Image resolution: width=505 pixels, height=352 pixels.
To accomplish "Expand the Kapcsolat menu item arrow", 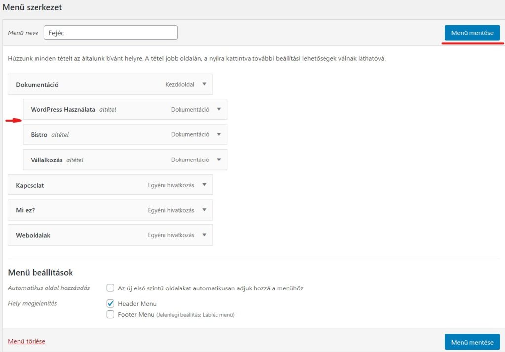I will tap(204, 185).
